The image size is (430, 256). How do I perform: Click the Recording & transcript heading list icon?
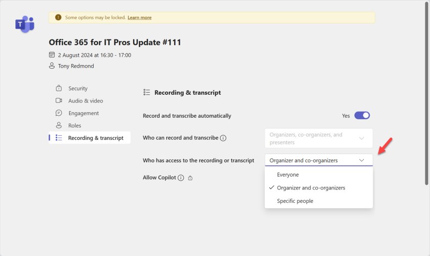(147, 93)
